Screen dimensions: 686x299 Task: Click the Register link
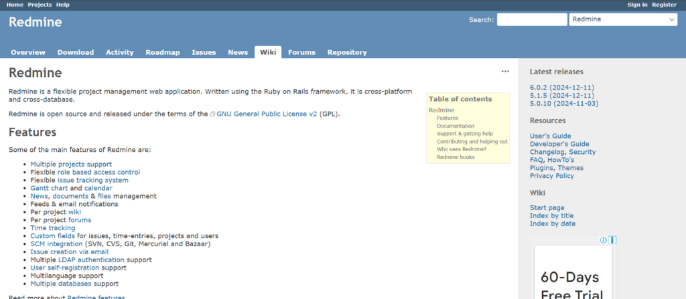[664, 5]
